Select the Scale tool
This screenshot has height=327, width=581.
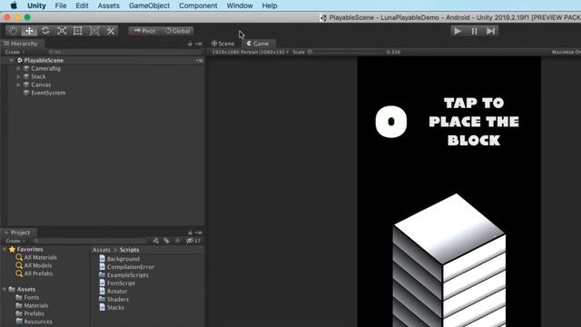tap(62, 31)
